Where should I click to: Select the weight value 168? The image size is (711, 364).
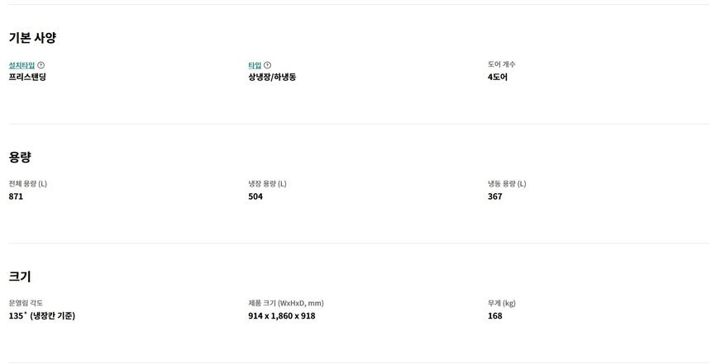pyautogui.click(x=494, y=315)
